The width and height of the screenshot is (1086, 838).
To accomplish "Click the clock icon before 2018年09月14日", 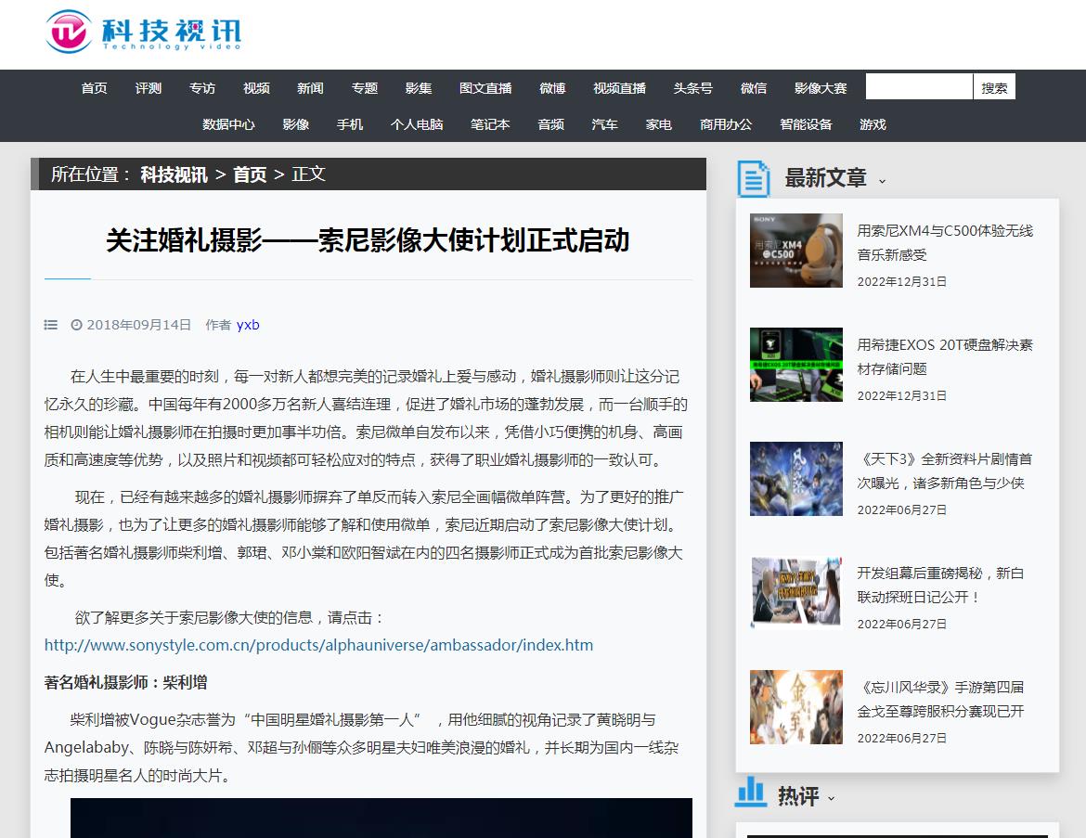I will (76, 325).
